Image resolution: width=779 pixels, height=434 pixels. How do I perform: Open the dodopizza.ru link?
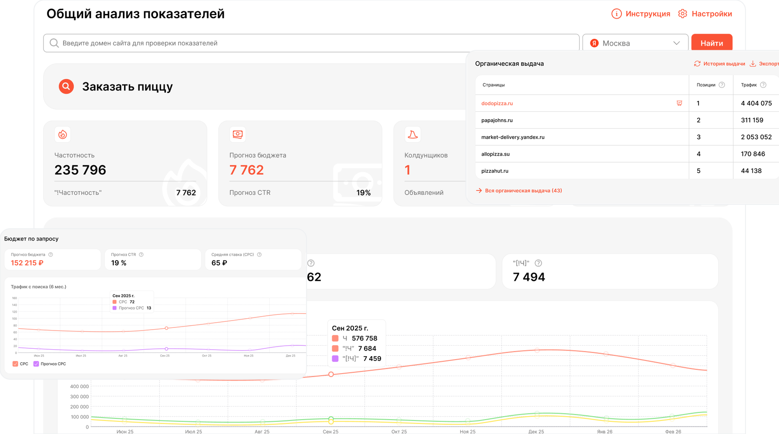point(497,103)
